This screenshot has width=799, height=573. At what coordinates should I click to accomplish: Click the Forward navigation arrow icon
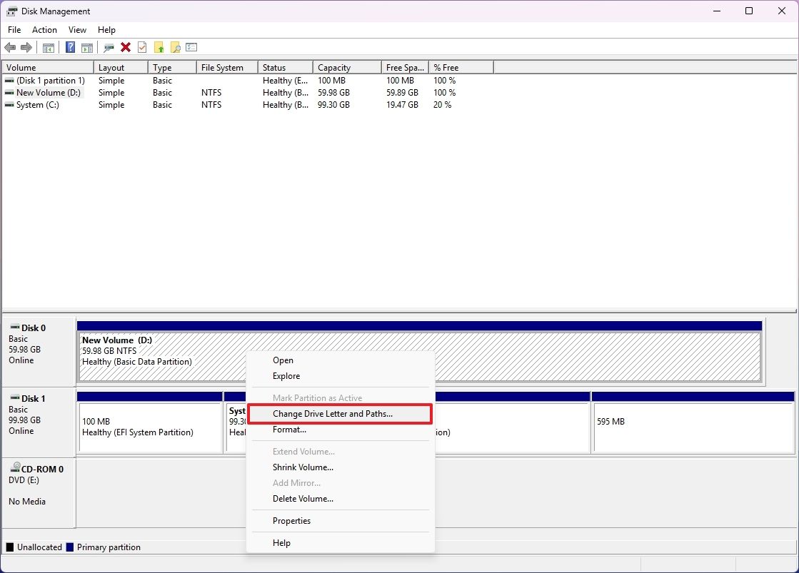pyautogui.click(x=27, y=47)
